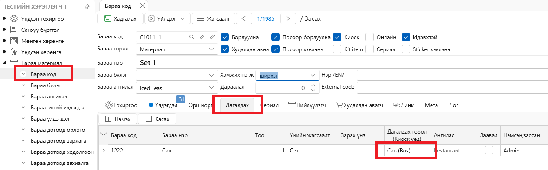The width and height of the screenshot is (548, 170).
Task: Click the Хасах remove row button
Action: tap(157, 119)
